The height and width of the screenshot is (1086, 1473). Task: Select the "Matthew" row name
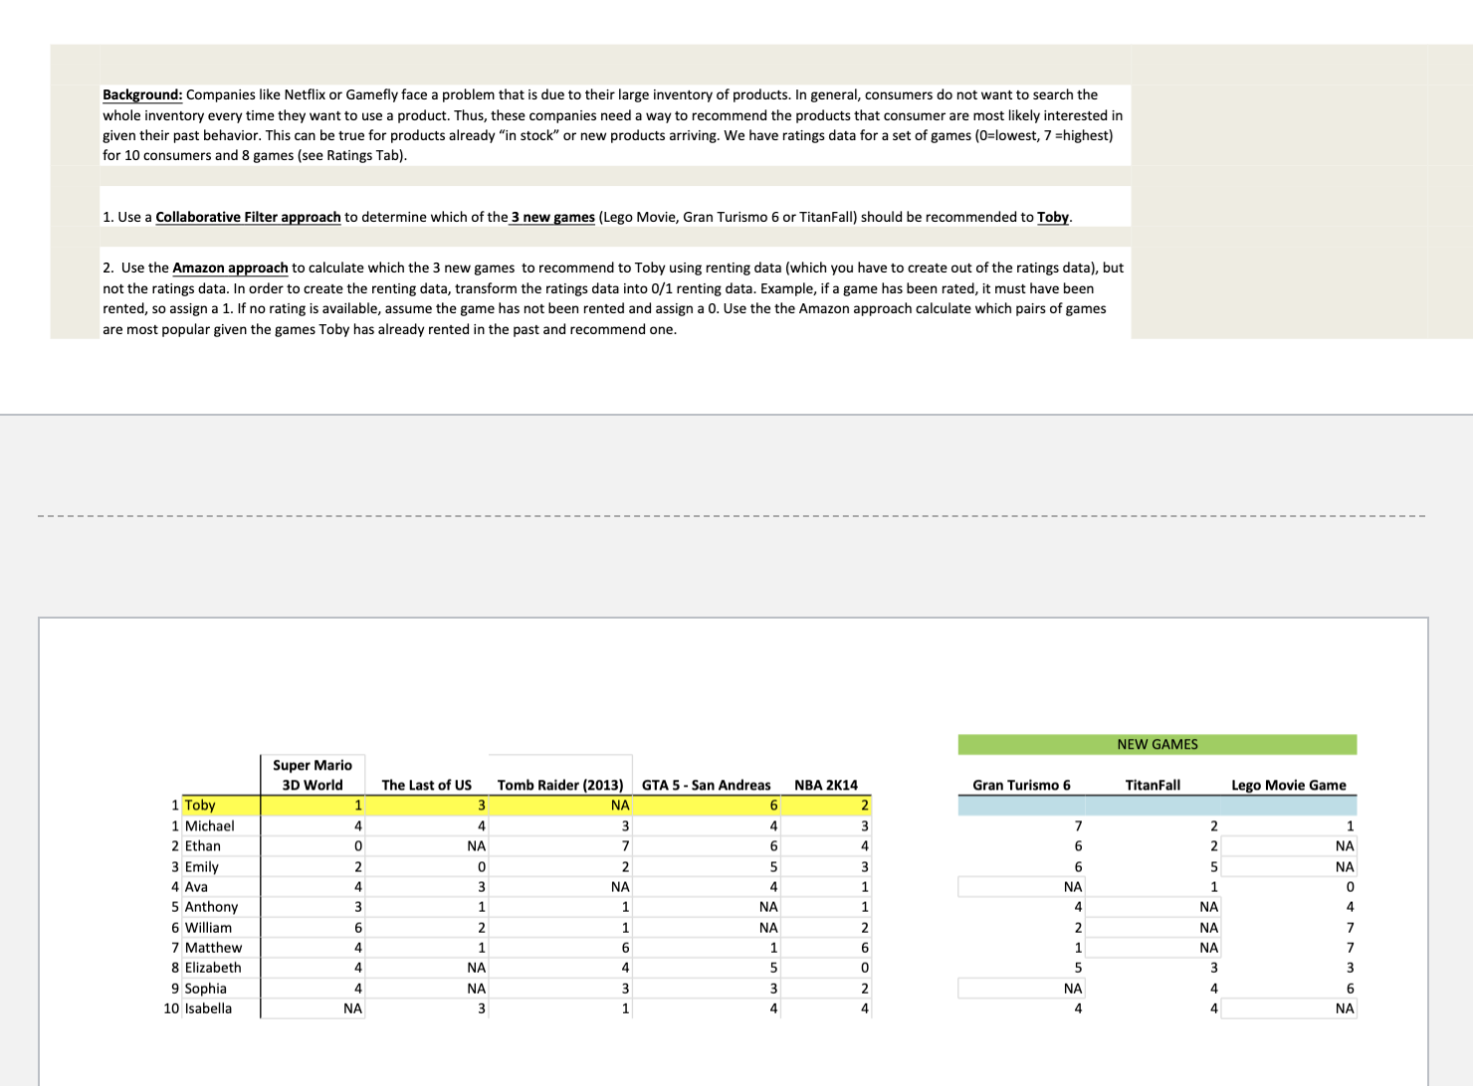pyautogui.click(x=213, y=948)
